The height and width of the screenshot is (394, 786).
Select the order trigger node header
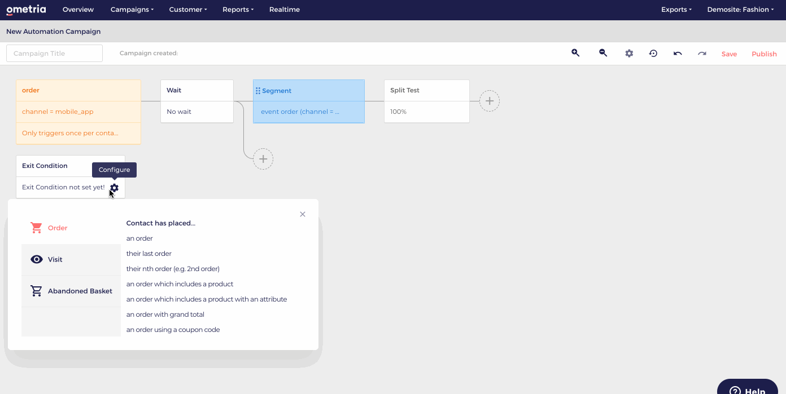point(78,90)
